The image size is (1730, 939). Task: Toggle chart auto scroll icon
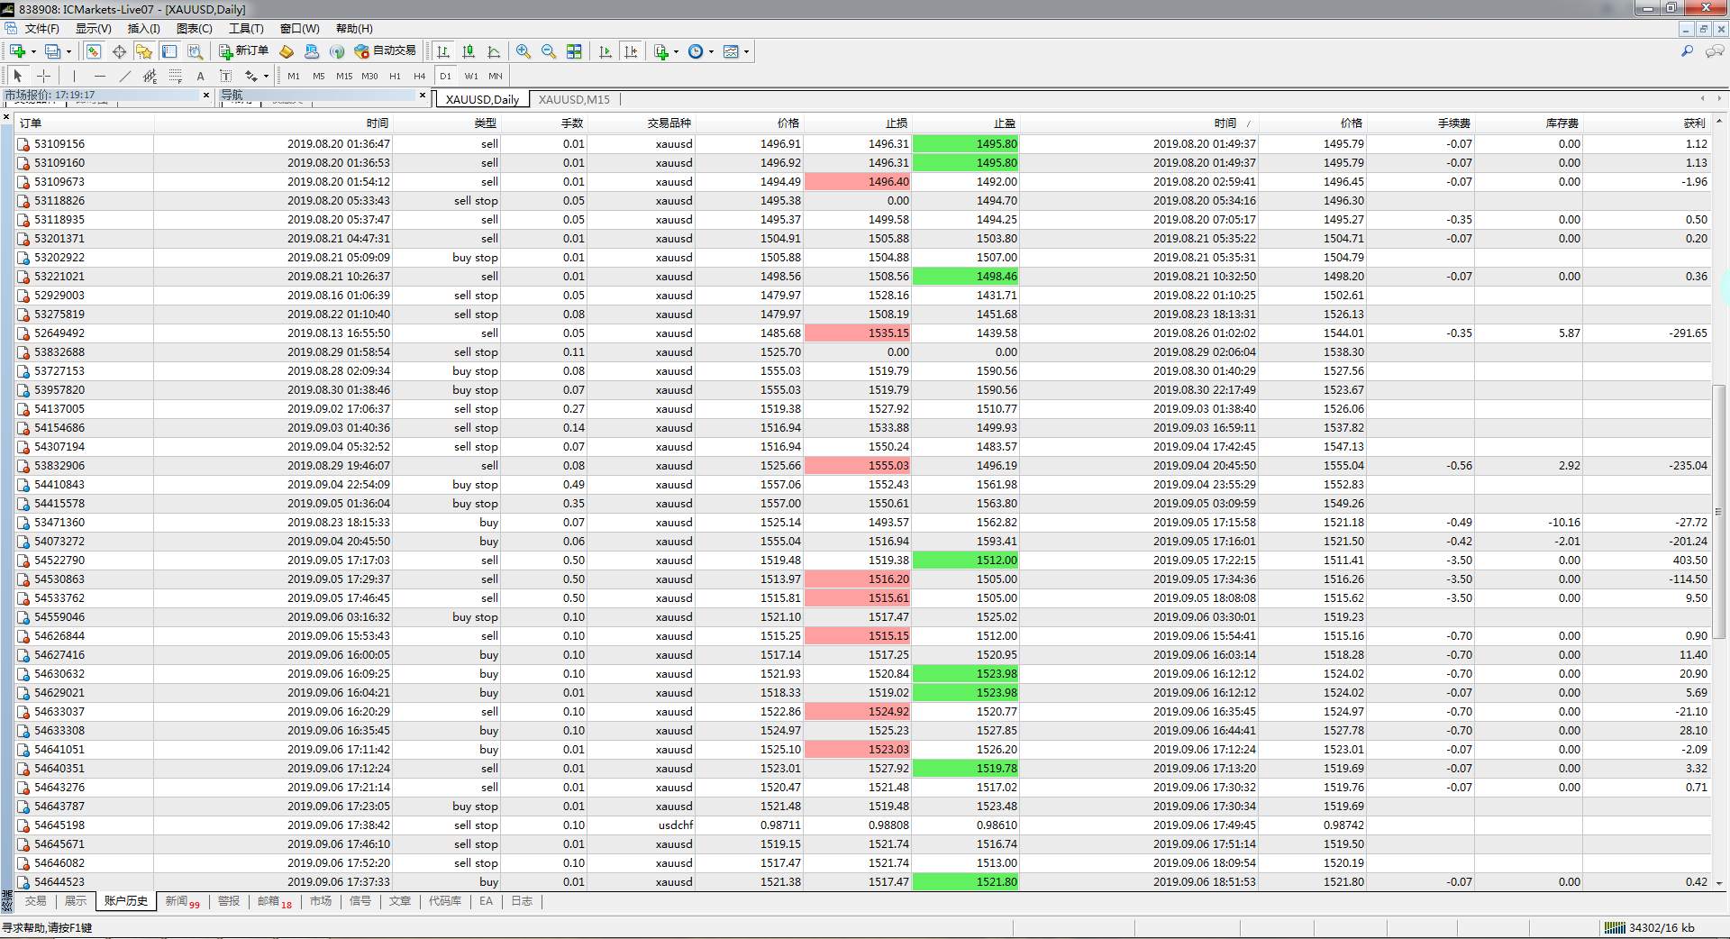pyautogui.click(x=605, y=51)
